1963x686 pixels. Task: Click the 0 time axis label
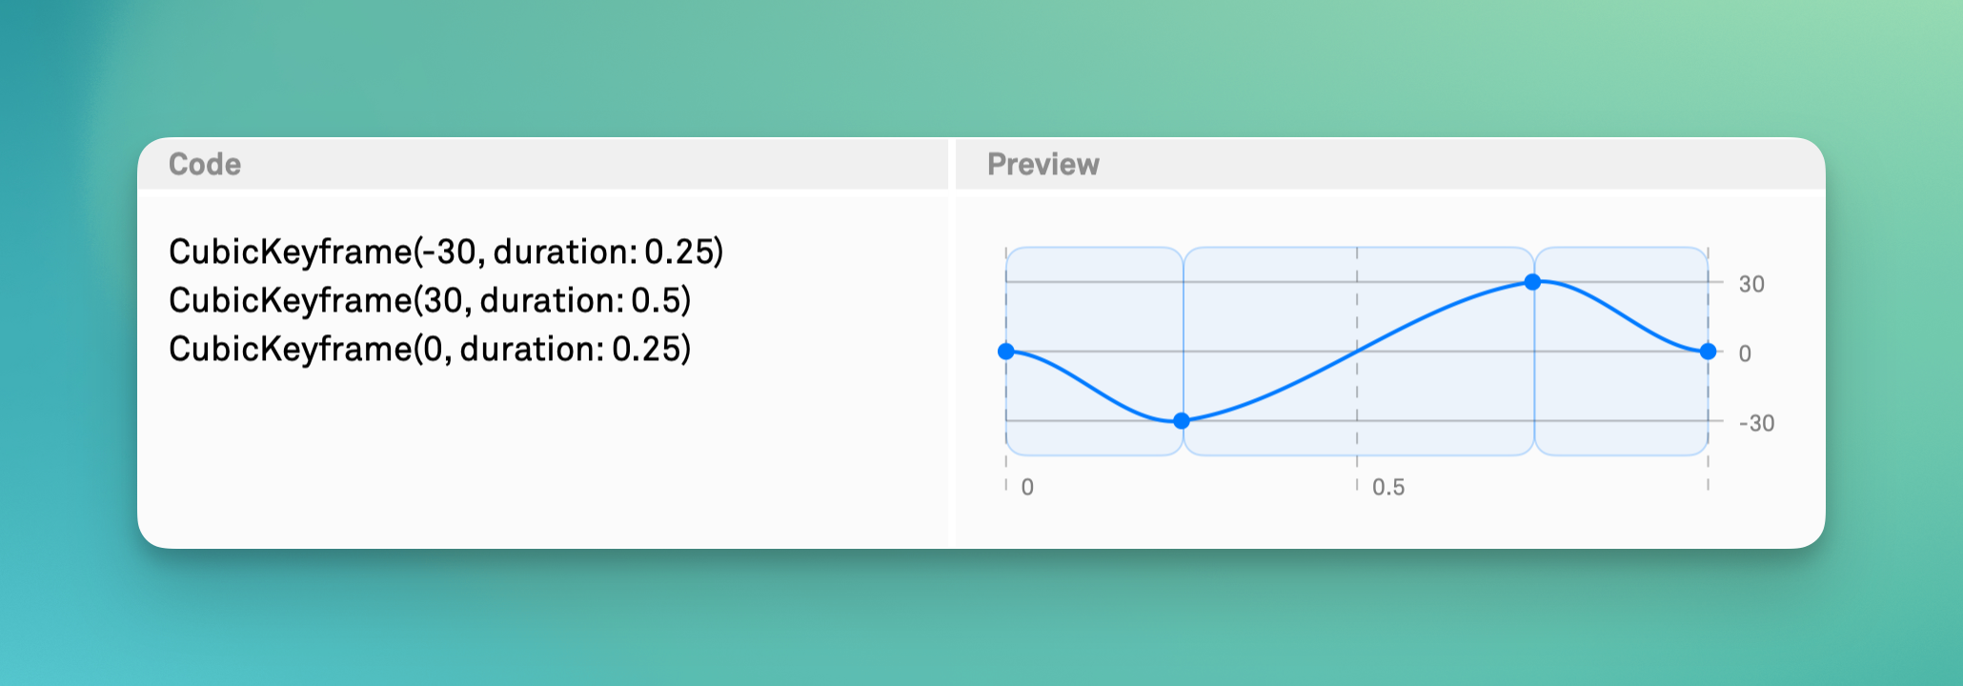tap(1027, 487)
